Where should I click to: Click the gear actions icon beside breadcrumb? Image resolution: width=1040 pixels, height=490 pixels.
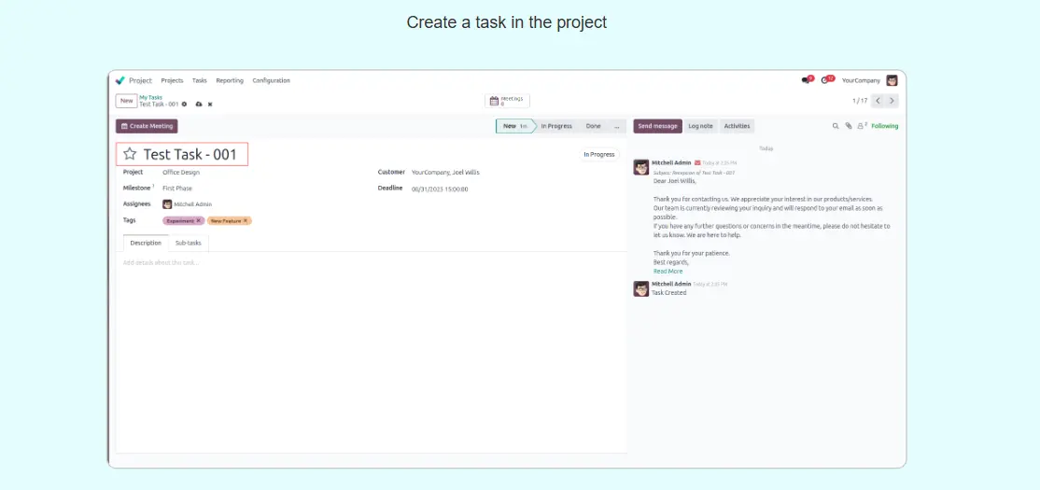(184, 104)
